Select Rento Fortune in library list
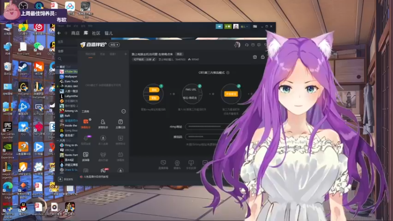This screenshot has width=393, height=221. click(68, 155)
